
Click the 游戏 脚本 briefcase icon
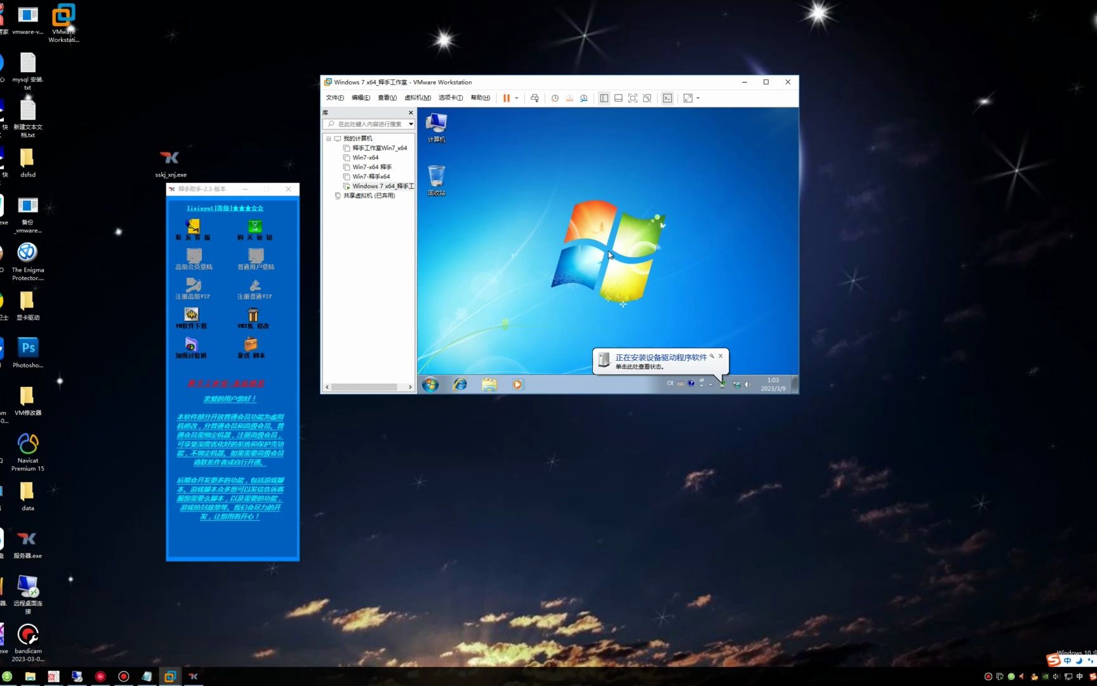click(251, 347)
